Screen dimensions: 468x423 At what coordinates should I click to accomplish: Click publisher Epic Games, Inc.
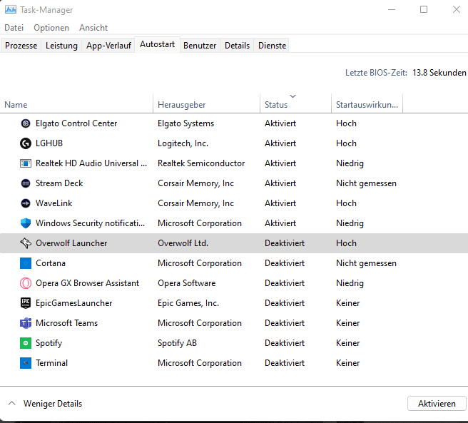point(188,303)
